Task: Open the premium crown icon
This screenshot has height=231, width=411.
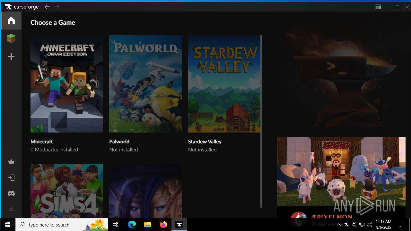Action: click(11, 162)
